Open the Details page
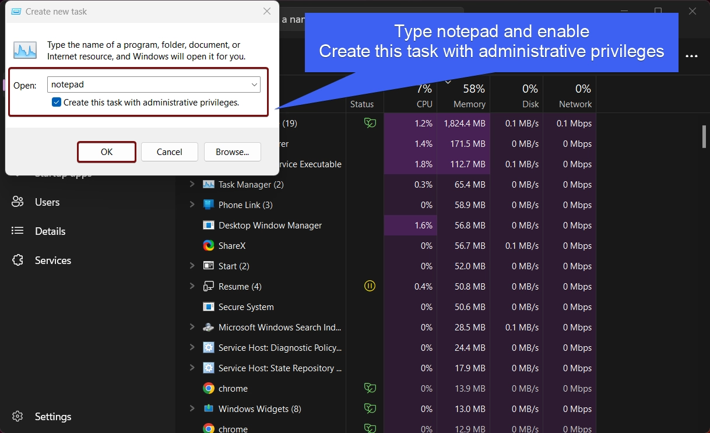 point(50,231)
